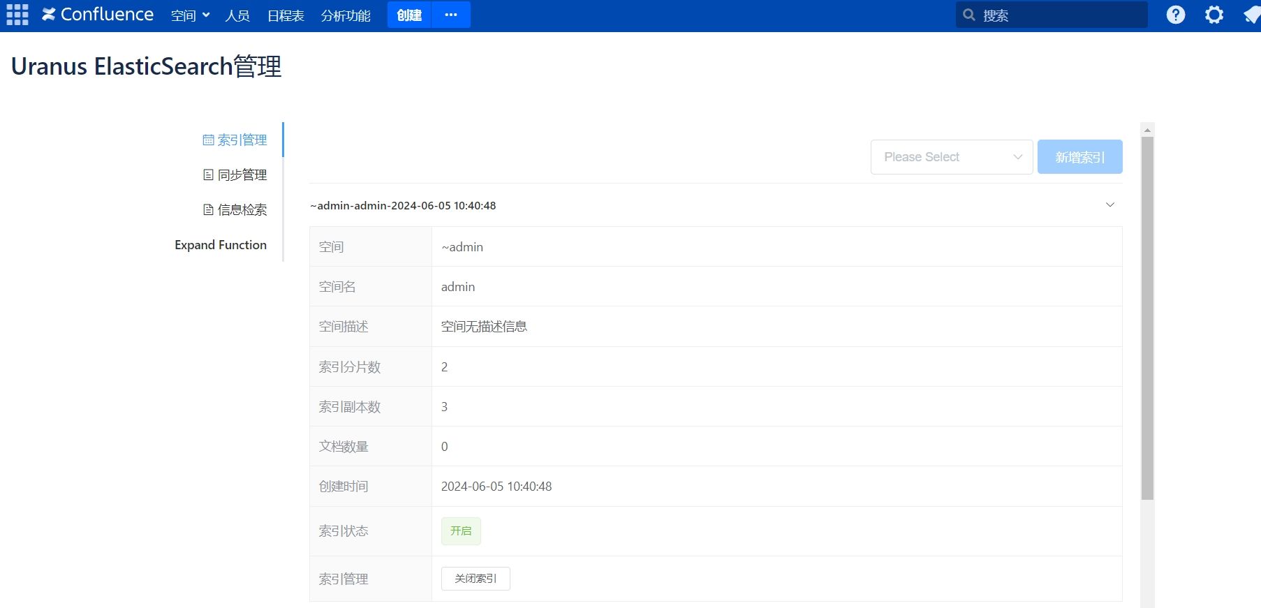Click the 搜索 search input field
Viewport: 1261px width, 608px height.
(x=1052, y=15)
